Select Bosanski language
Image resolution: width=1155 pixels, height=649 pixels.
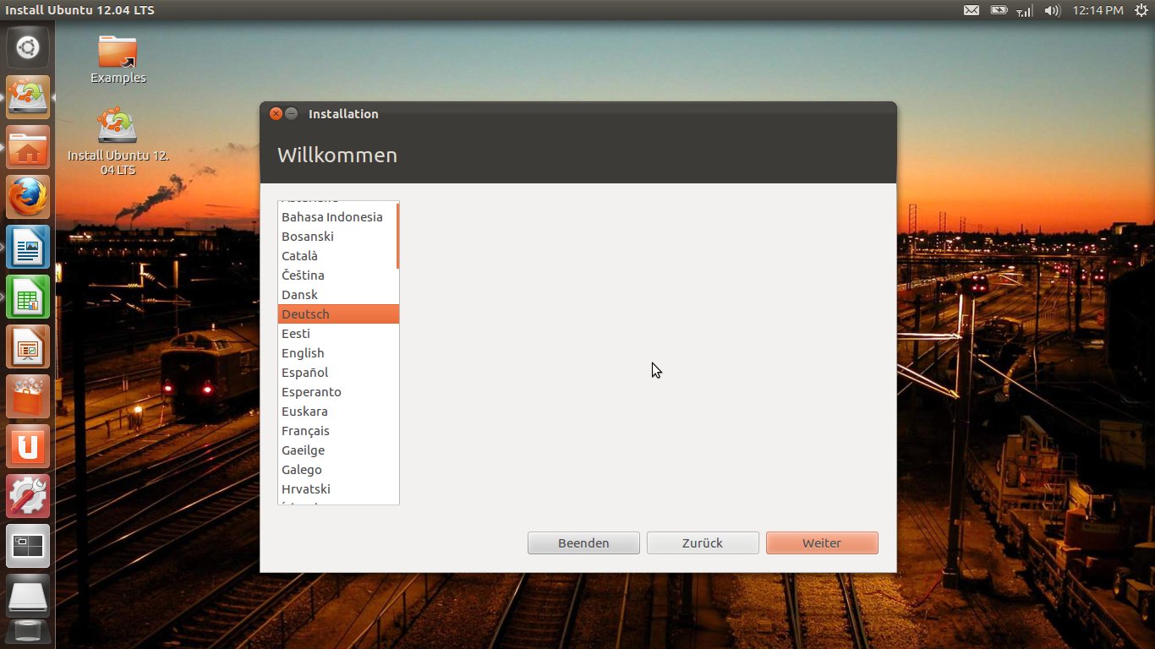[x=337, y=237]
